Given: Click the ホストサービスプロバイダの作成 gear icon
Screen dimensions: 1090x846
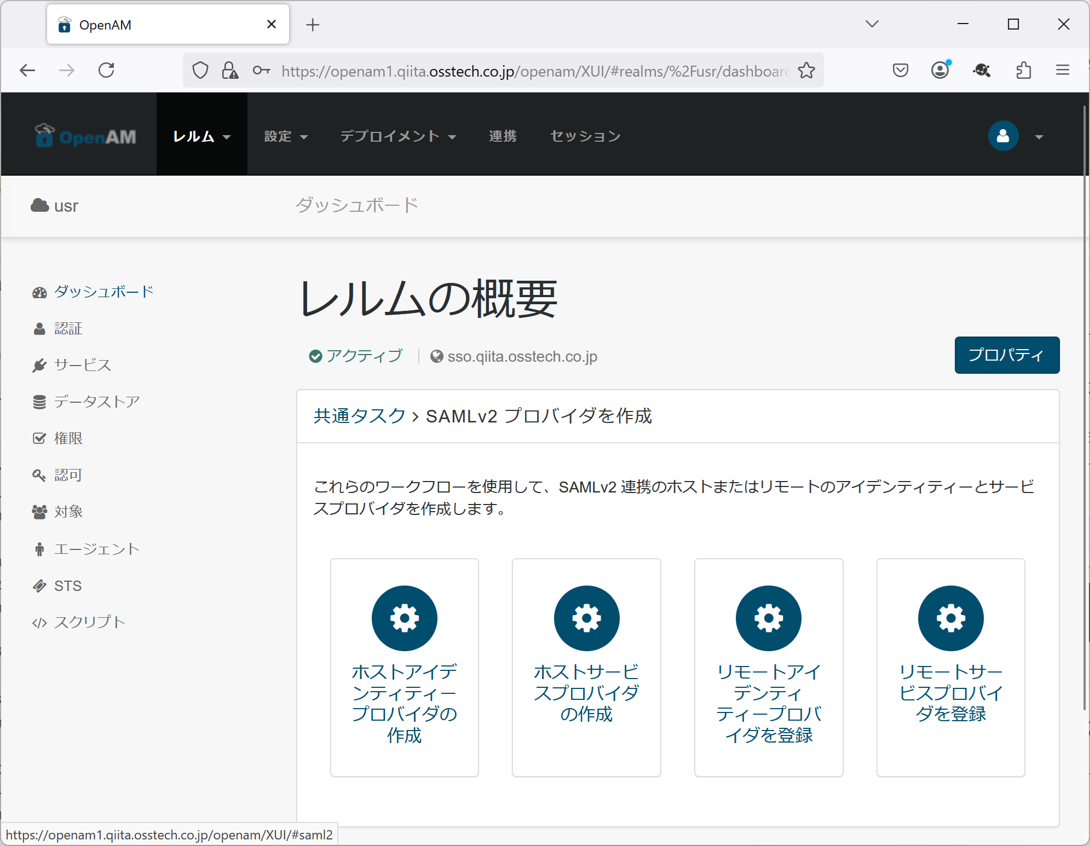Looking at the screenshot, I should pyautogui.click(x=586, y=618).
